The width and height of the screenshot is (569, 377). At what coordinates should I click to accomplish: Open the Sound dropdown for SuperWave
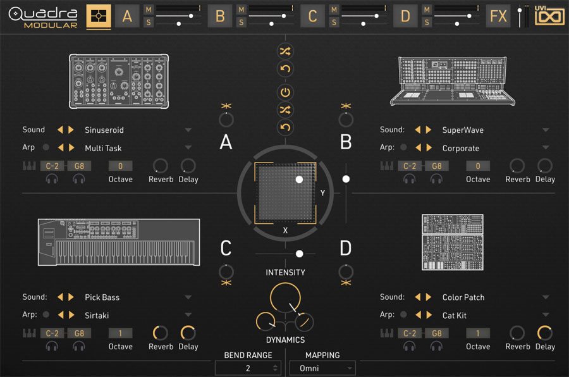point(544,130)
